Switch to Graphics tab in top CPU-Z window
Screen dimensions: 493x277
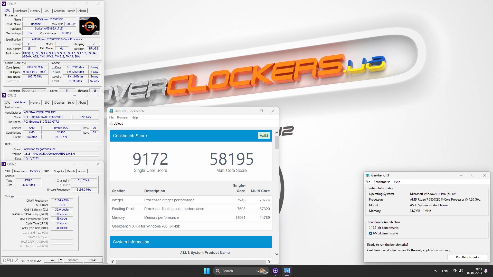pyautogui.click(x=59, y=11)
